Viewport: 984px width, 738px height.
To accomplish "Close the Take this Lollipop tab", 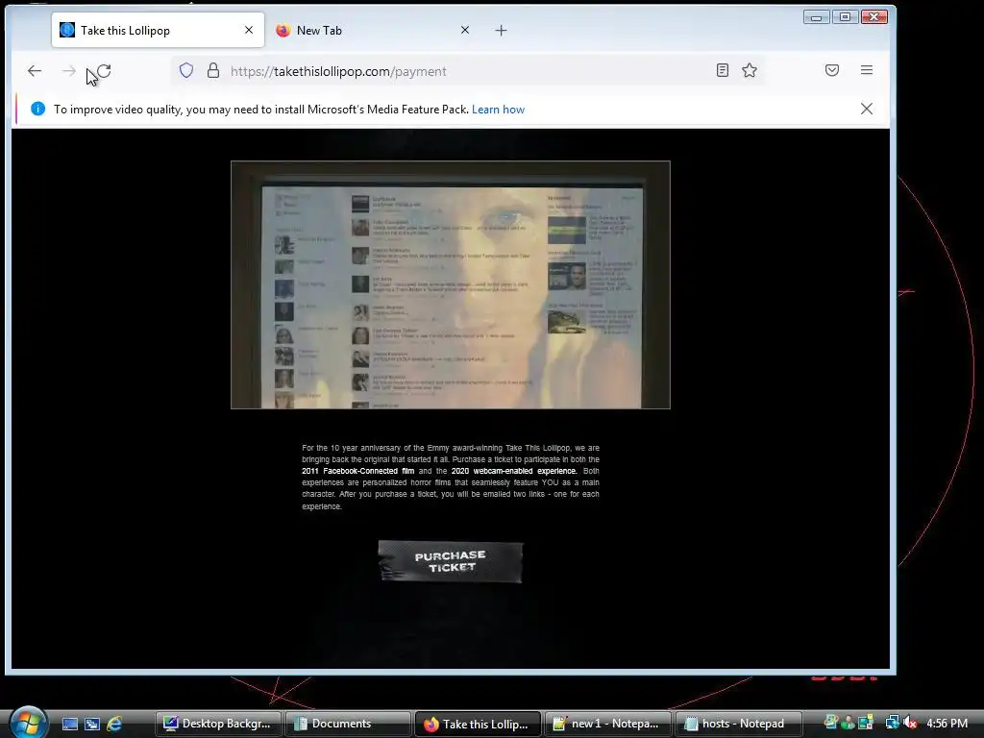I will (249, 30).
